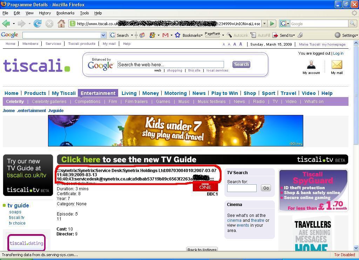Open the Gmail icon on the Google toolbar
This screenshot has height=260, width=359.
(165, 35)
